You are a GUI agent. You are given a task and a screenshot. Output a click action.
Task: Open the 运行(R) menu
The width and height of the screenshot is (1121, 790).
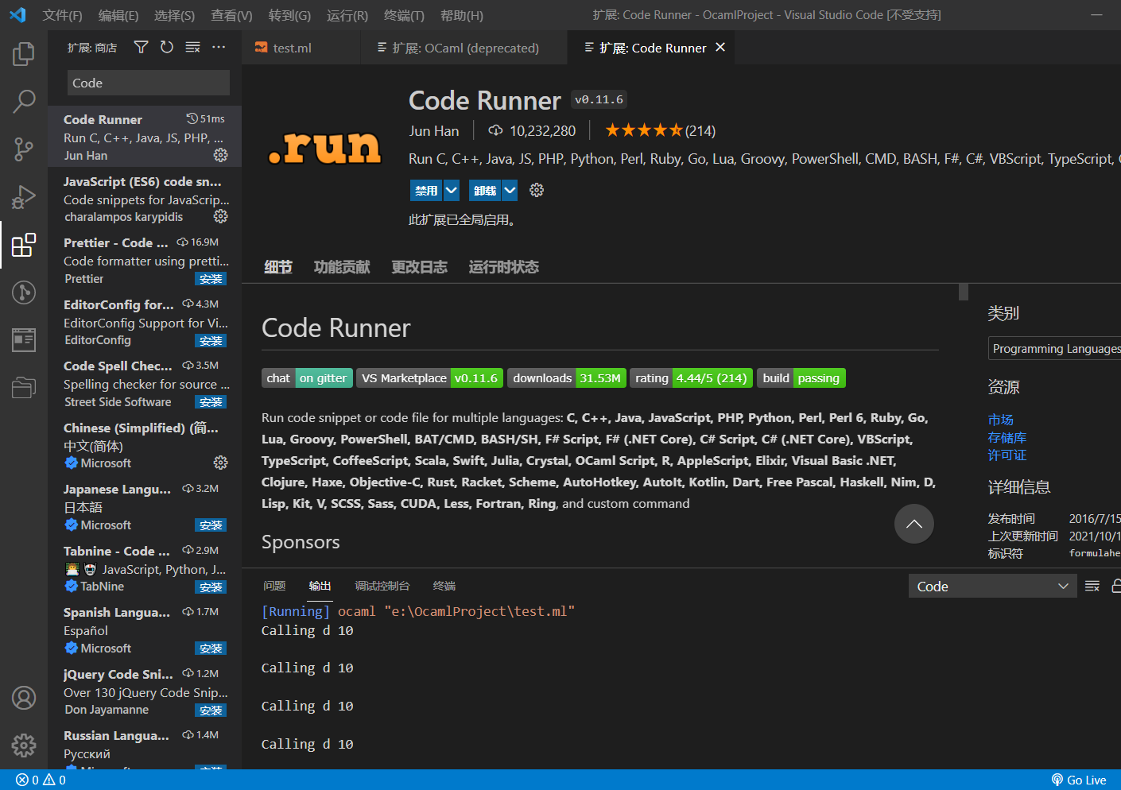pos(347,15)
